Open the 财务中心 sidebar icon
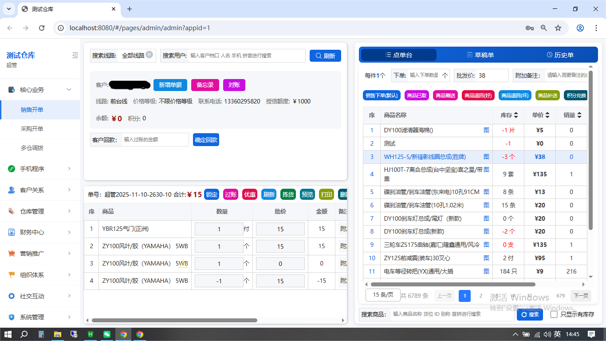Screen dimensions: 606x341 (12, 232)
